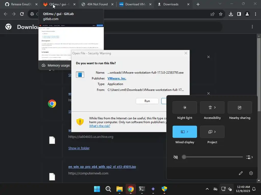Close the Open File Security Warning dialog
261x195 pixels.
(x=186, y=53)
